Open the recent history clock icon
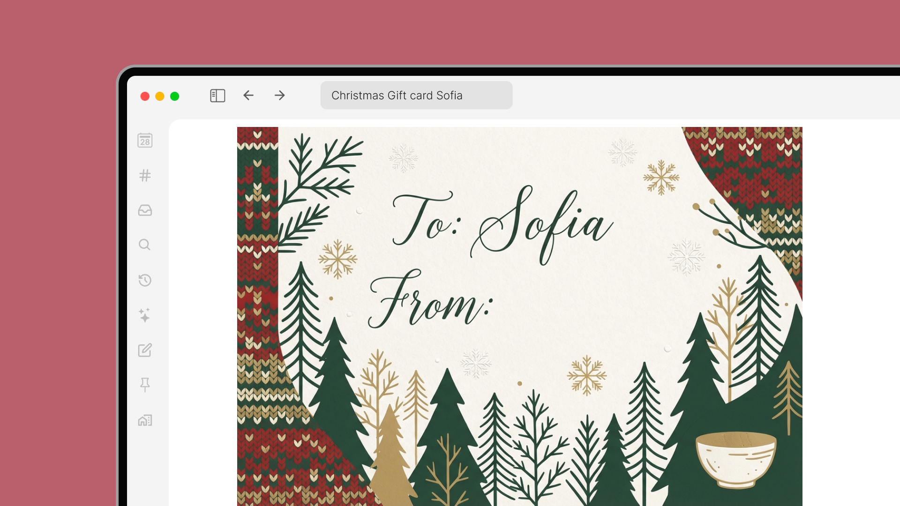Image resolution: width=900 pixels, height=506 pixels. pyautogui.click(x=145, y=280)
